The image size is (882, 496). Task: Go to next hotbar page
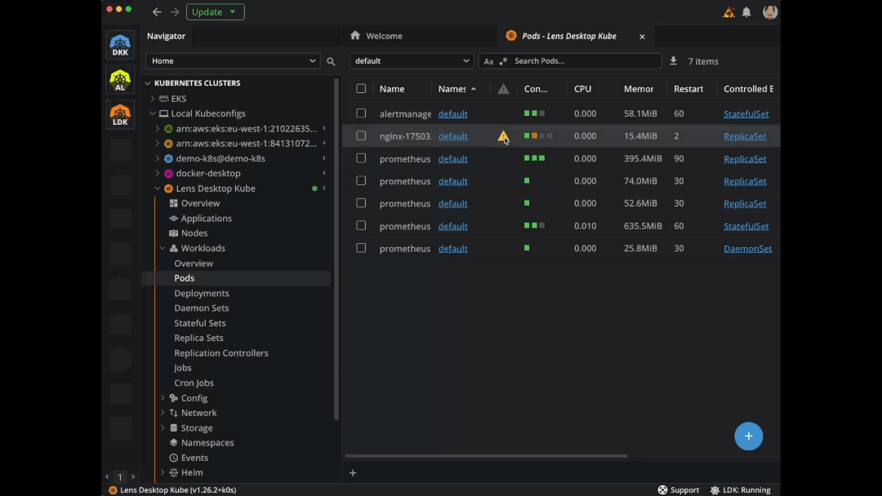coord(133,477)
